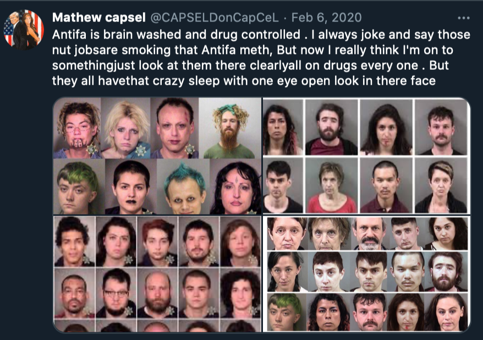Open the Mathew capsel display name

(99, 18)
